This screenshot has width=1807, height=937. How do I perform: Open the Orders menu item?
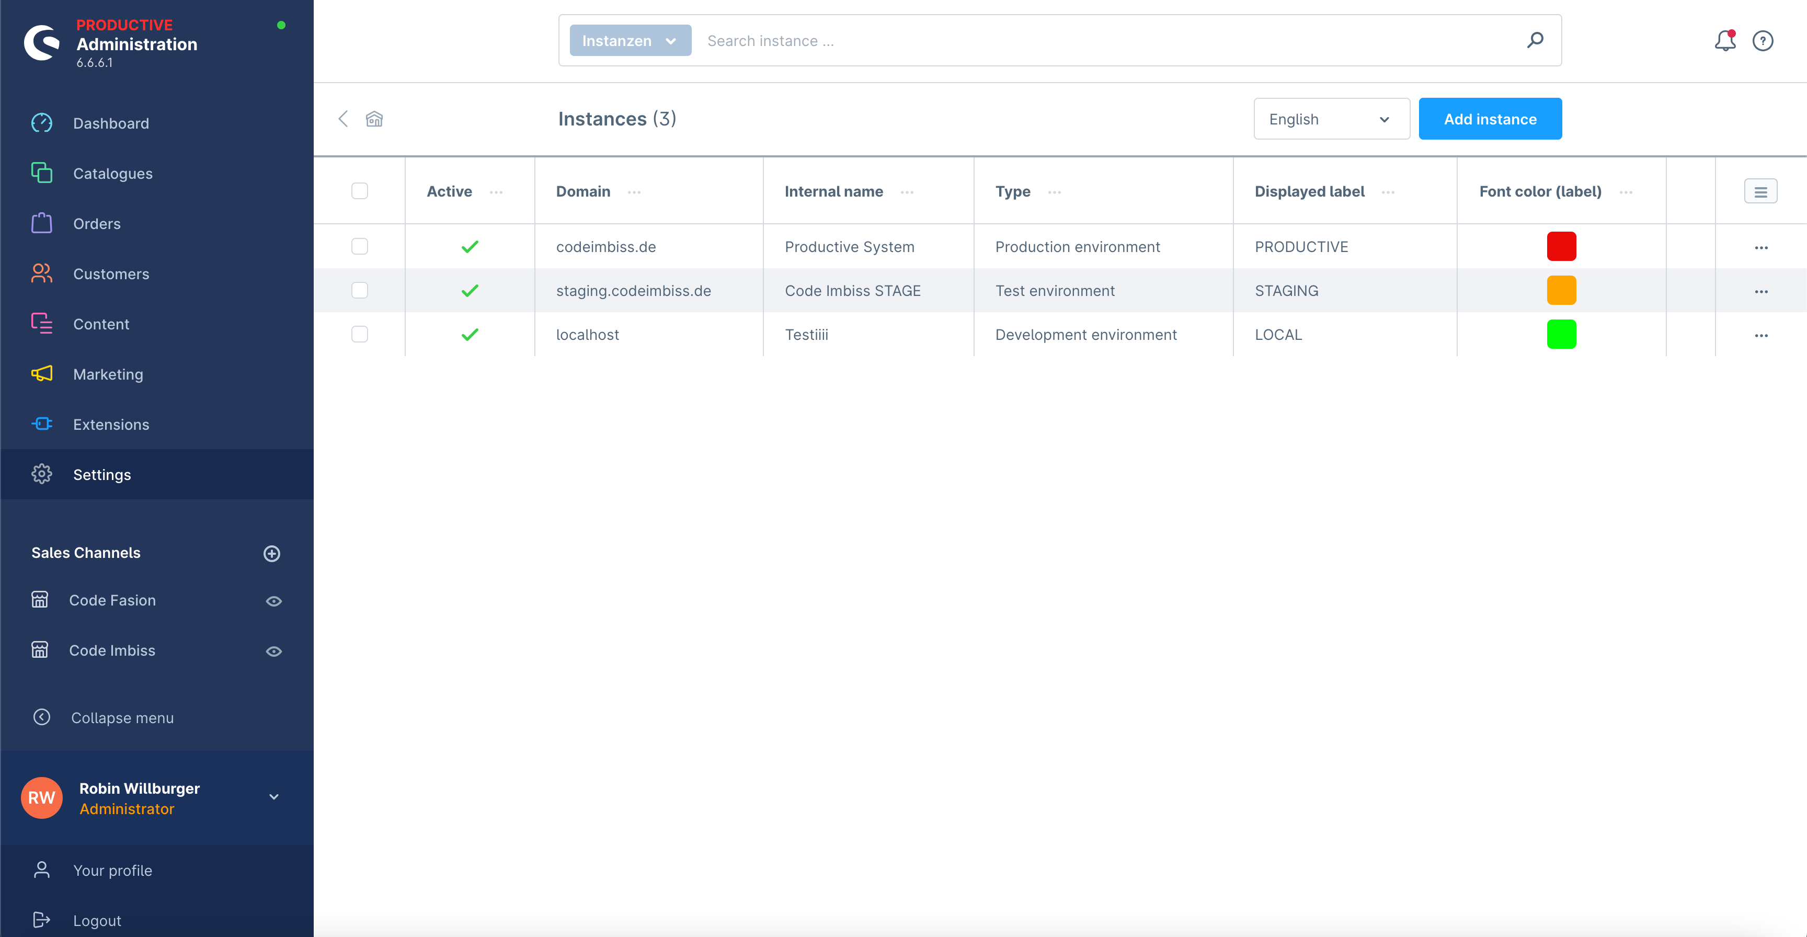coord(157,224)
